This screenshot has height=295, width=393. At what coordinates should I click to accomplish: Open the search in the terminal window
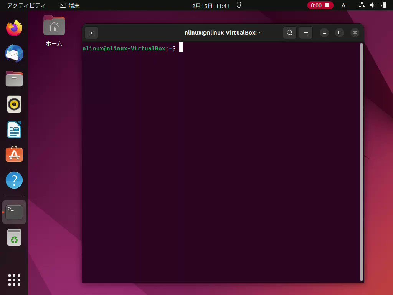pyautogui.click(x=290, y=33)
